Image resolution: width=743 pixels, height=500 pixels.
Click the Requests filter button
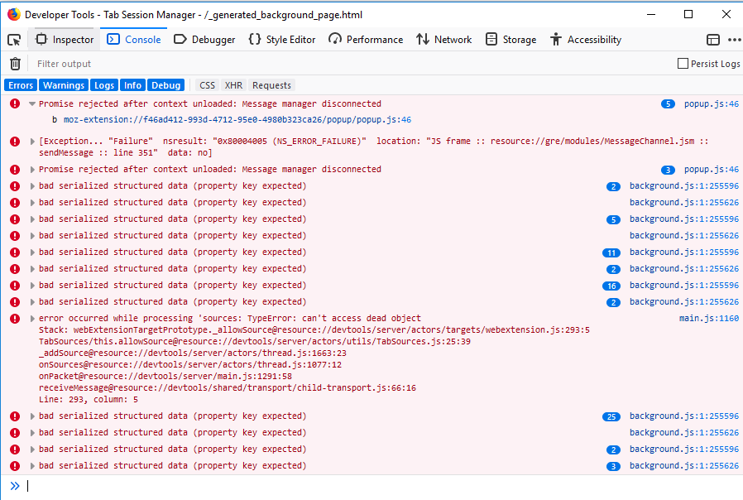coord(271,84)
